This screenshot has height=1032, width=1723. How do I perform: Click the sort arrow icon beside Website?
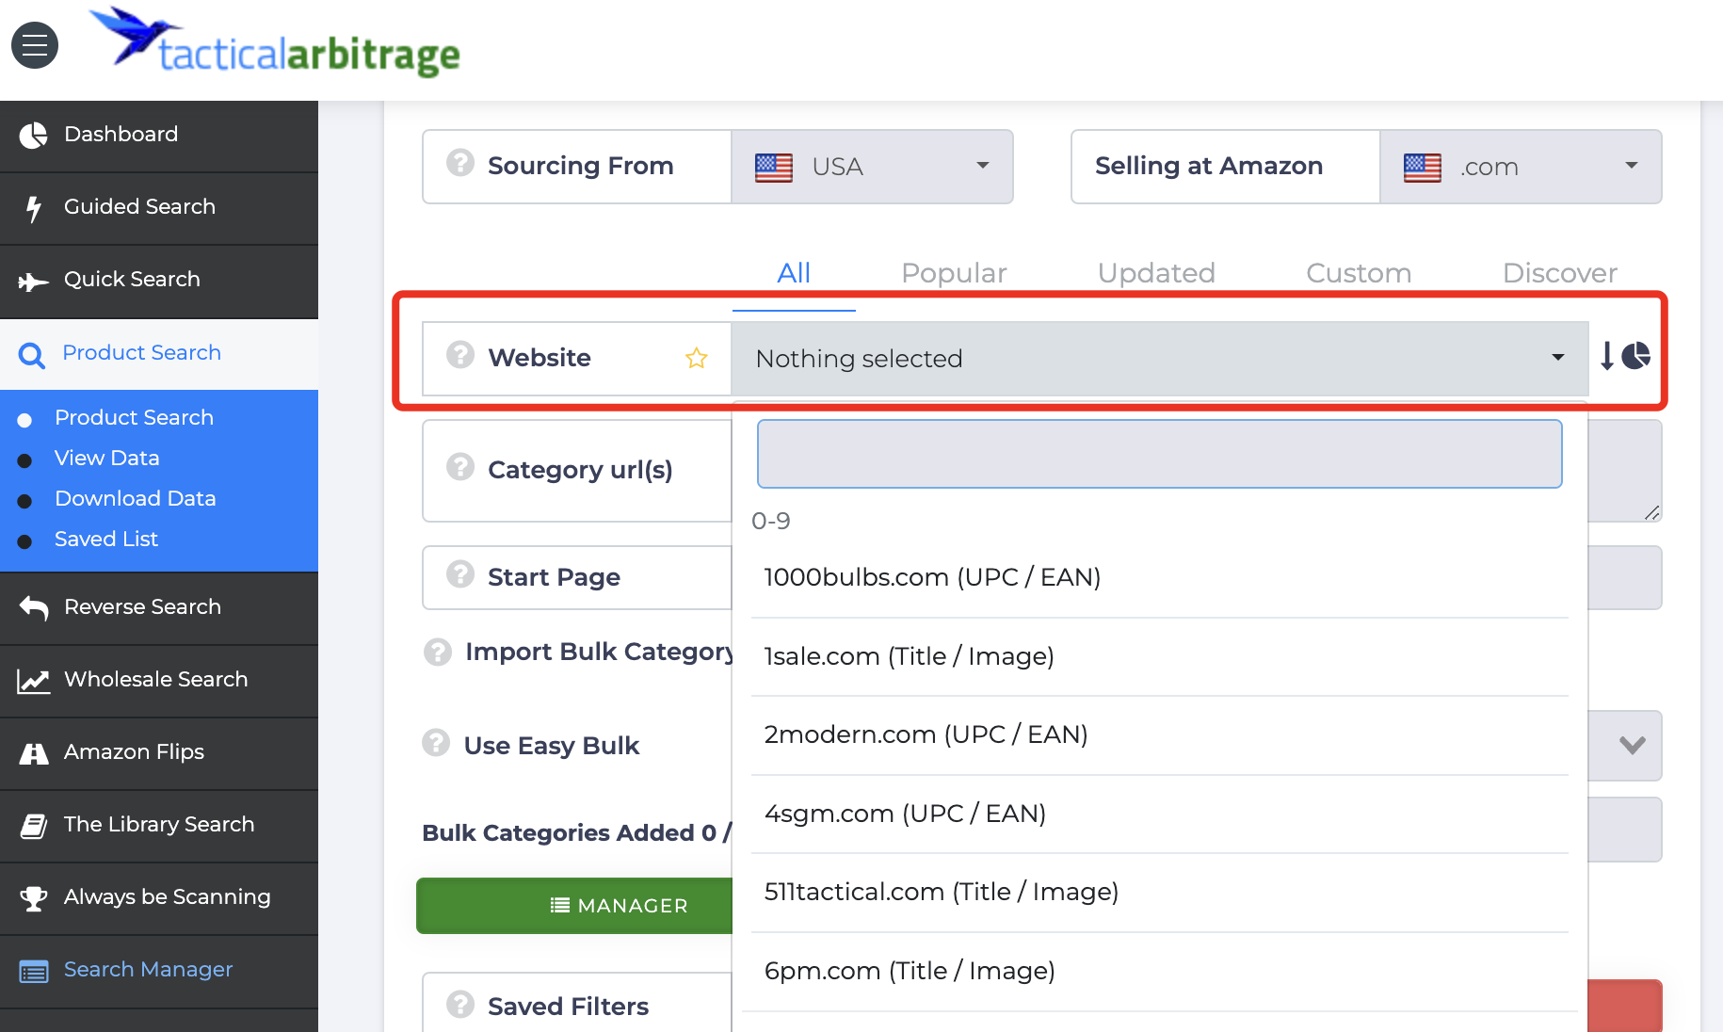[1607, 356]
